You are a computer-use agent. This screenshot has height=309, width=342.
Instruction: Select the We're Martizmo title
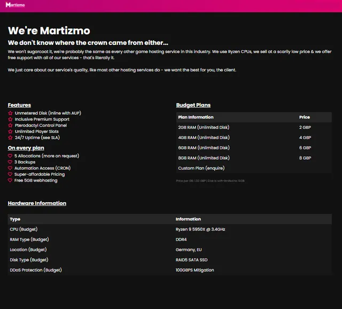49,30
